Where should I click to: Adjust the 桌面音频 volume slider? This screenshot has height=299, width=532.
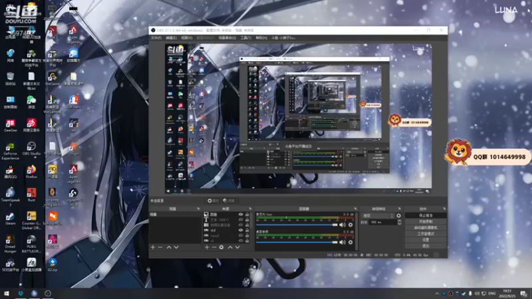tap(297, 242)
